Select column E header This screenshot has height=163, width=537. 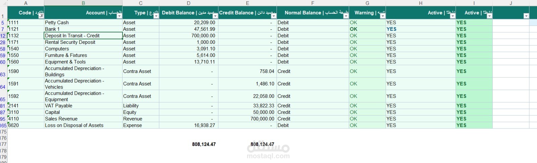247,3
